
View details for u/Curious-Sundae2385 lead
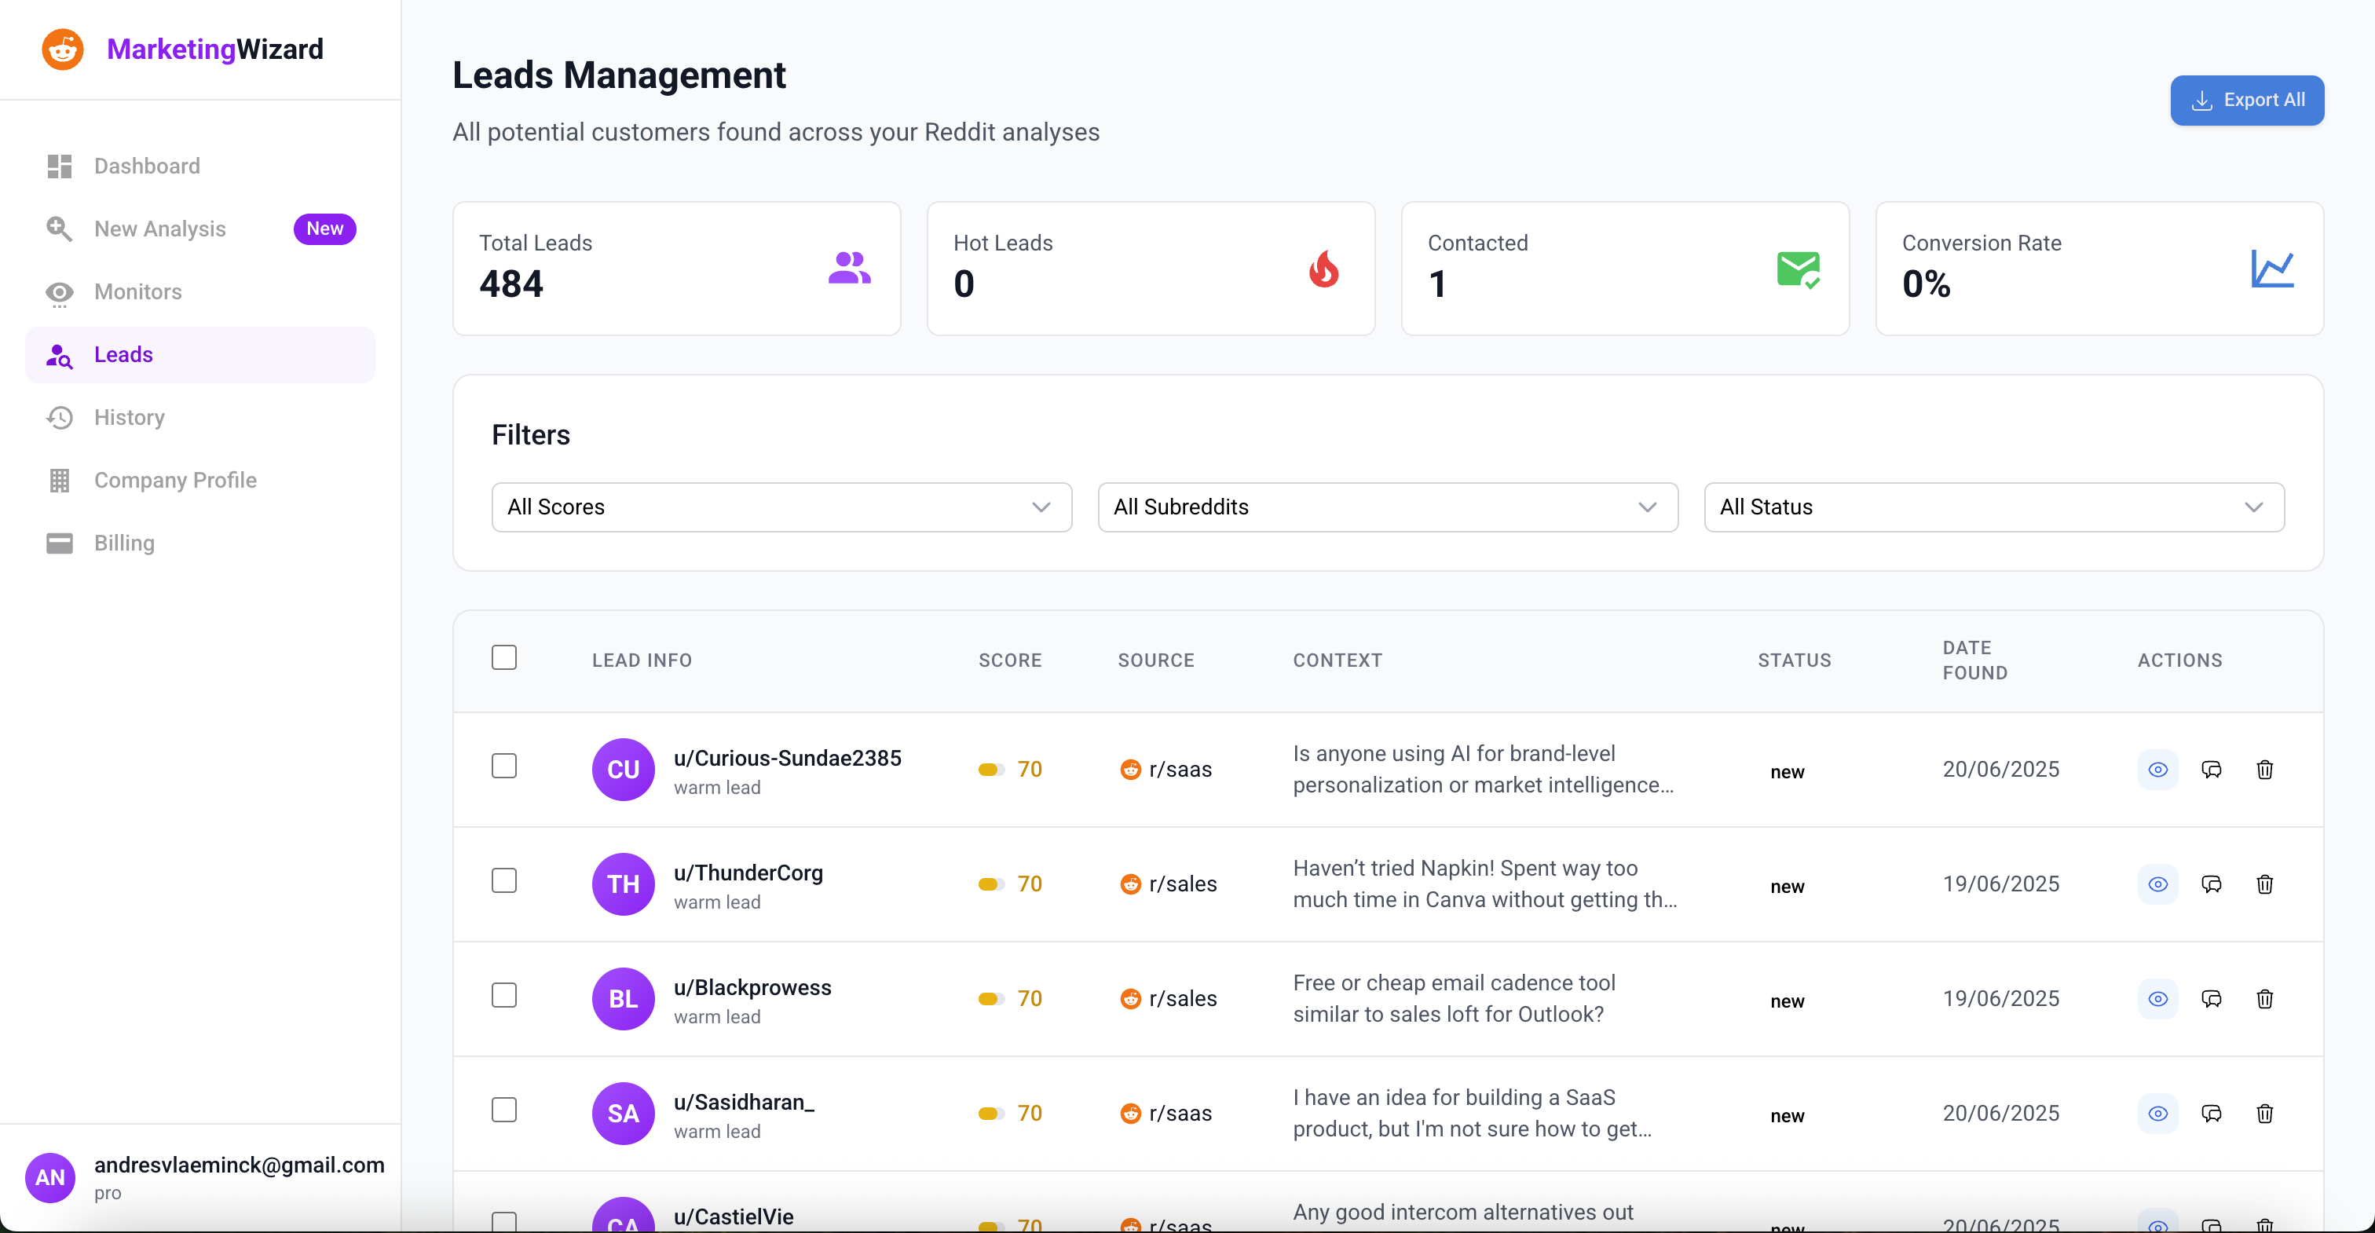(2157, 769)
